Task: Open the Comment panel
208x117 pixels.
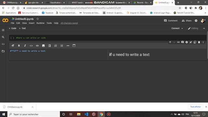Action: click(171, 20)
